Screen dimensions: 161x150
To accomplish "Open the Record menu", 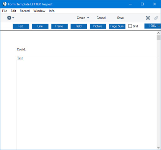I will pos(24,11).
